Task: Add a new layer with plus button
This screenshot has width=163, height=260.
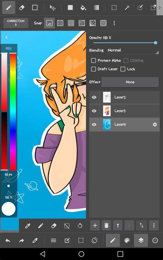Action: 95,225
